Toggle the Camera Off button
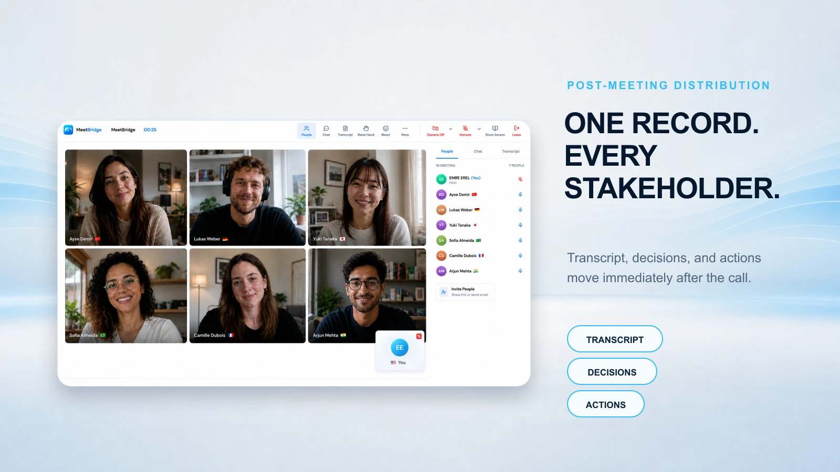Image resolution: width=840 pixels, height=472 pixels. pos(435,131)
